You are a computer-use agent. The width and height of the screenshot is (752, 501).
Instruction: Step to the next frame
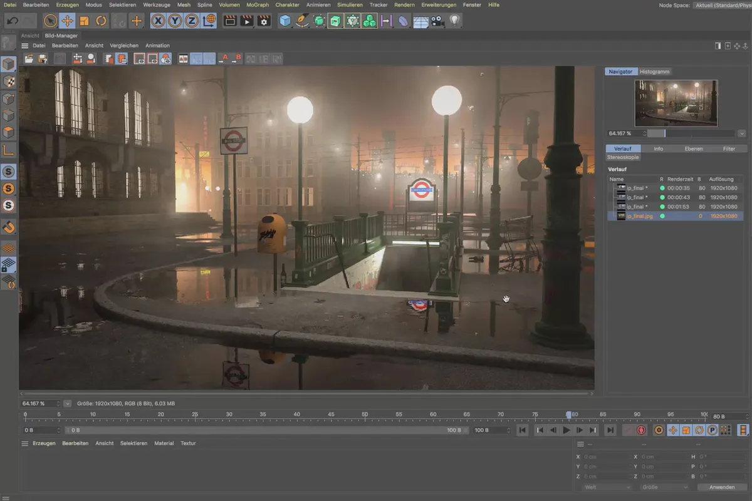pos(580,430)
